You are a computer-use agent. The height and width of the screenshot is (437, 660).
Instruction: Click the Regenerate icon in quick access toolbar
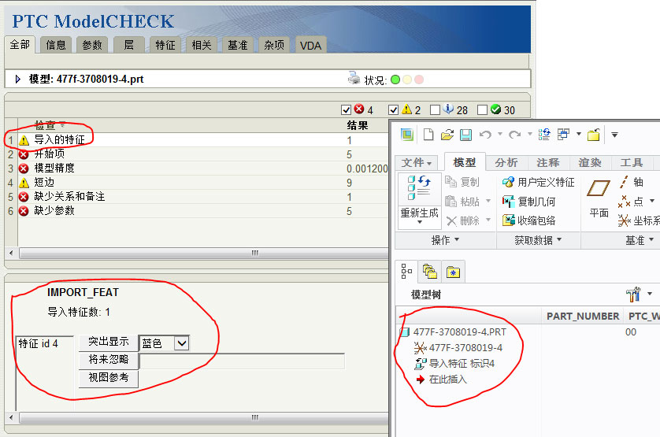pos(543,135)
